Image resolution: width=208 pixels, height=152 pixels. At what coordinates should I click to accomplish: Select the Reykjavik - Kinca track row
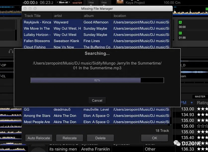coord(96,22)
